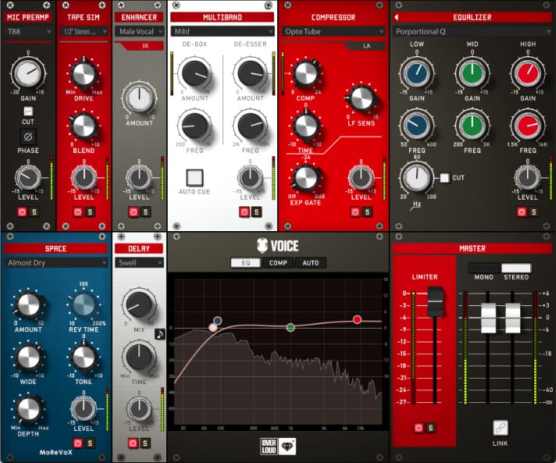Toggle Delay power button

[133, 443]
